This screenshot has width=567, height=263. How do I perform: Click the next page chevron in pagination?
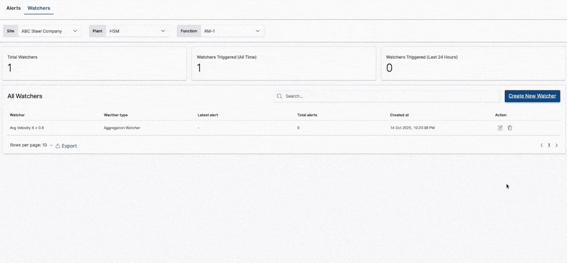coord(557,145)
